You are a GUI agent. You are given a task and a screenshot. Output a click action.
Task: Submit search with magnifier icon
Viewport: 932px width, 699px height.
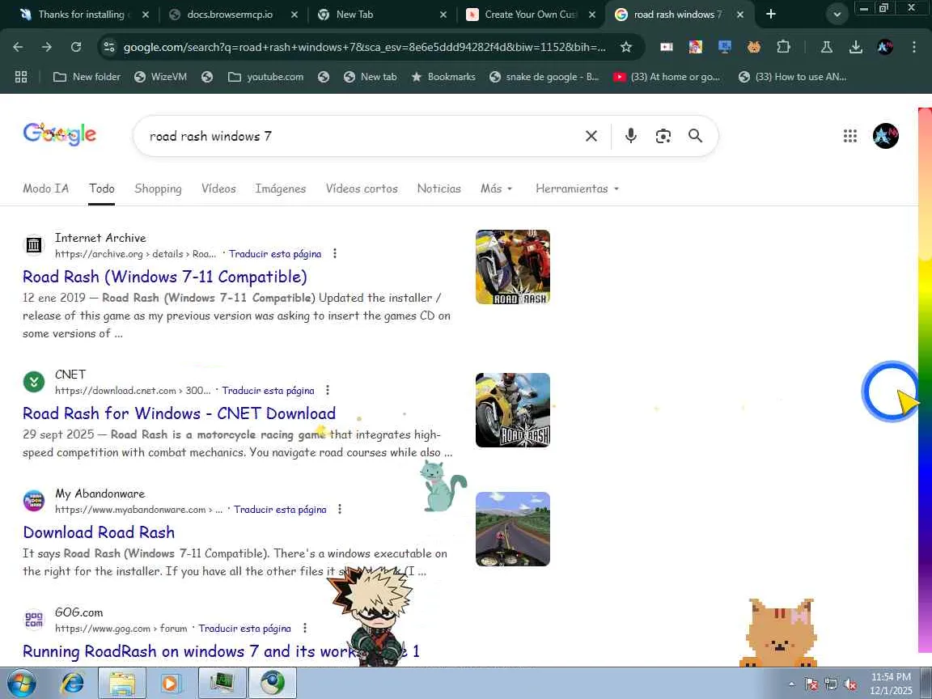point(696,136)
